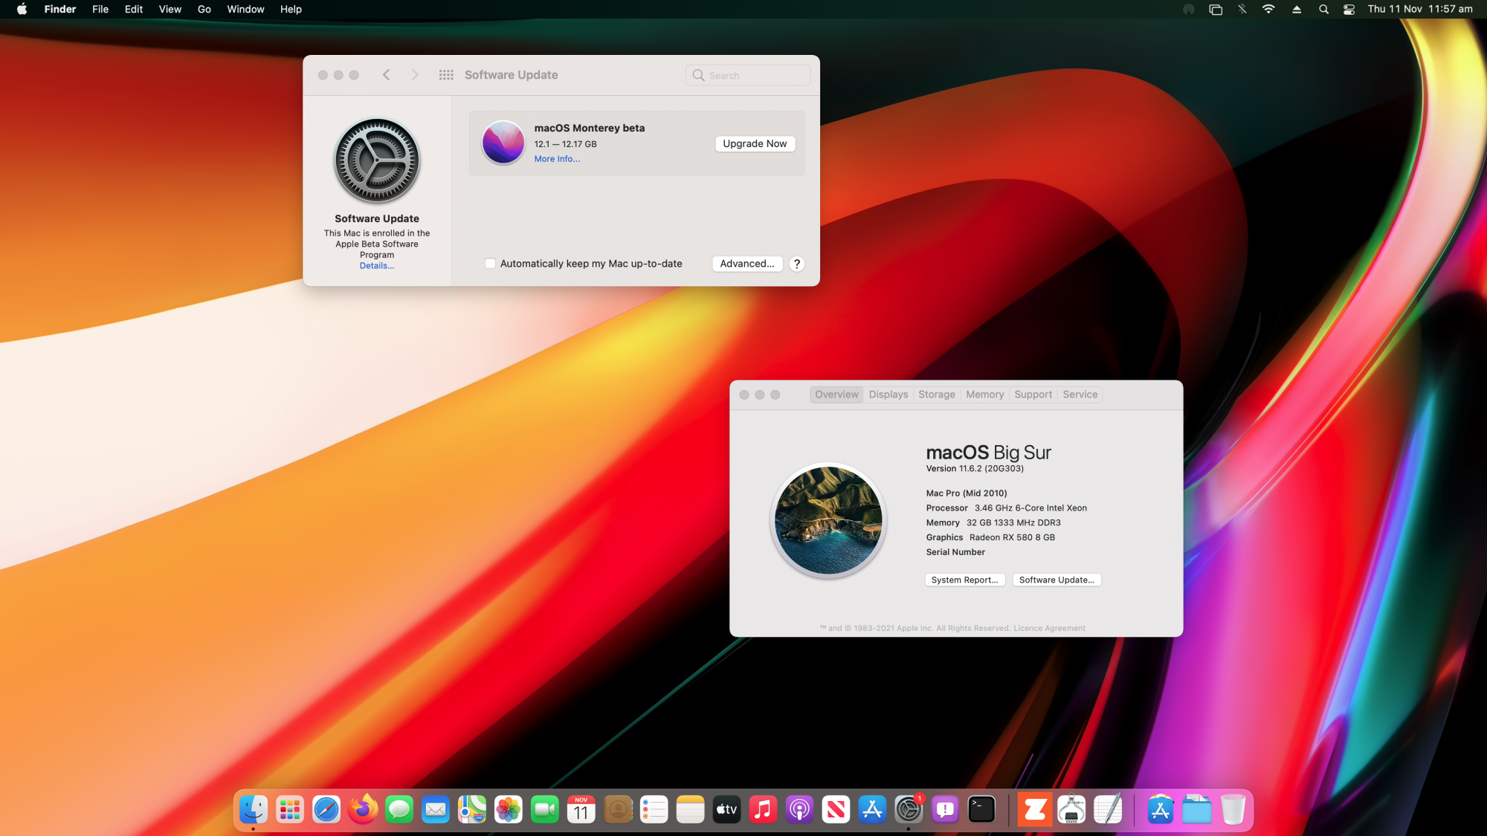1487x836 pixels.
Task: Click the App Store icon in dock
Action: [872, 809]
